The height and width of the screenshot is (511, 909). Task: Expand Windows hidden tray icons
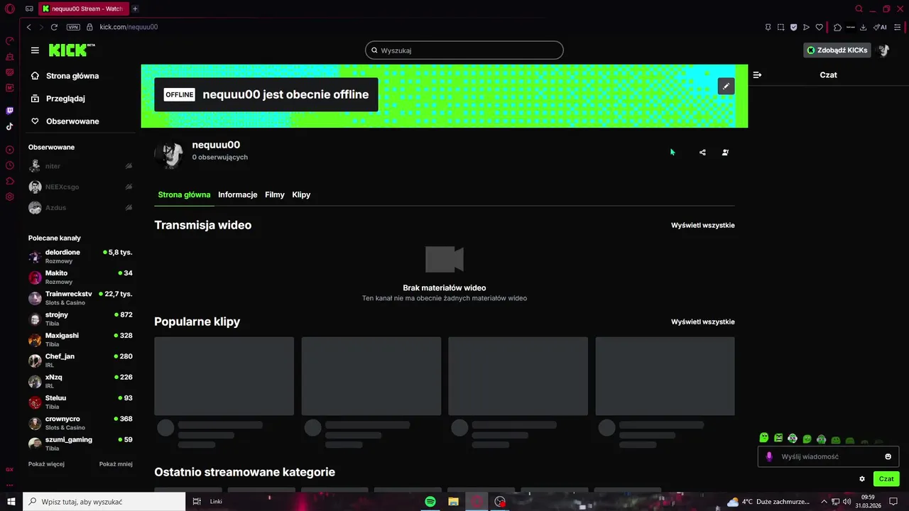[x=824, y=502]
